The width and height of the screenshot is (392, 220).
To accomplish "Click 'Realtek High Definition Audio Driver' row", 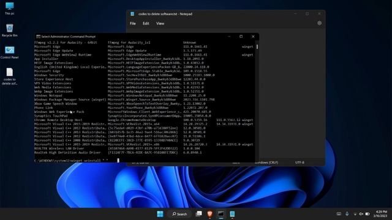I will point(143,152).
